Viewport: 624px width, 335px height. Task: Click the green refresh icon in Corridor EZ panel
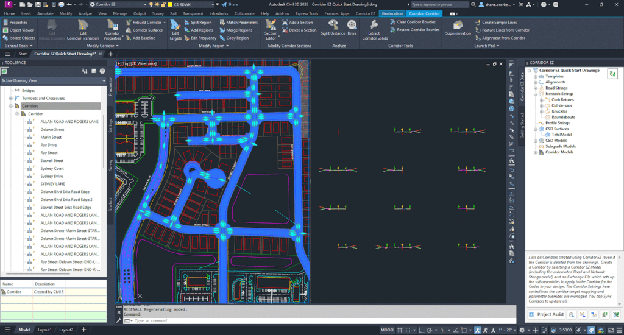(612, 74)
